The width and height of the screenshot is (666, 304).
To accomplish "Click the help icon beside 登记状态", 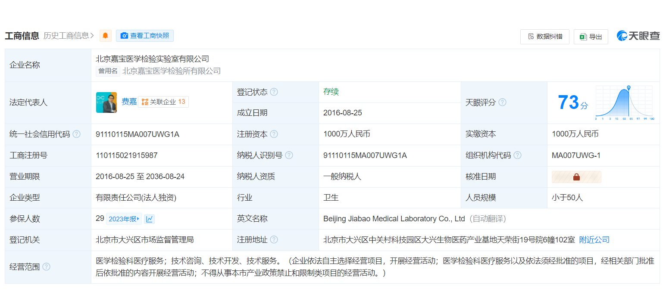I will click(x=274, y=92).
